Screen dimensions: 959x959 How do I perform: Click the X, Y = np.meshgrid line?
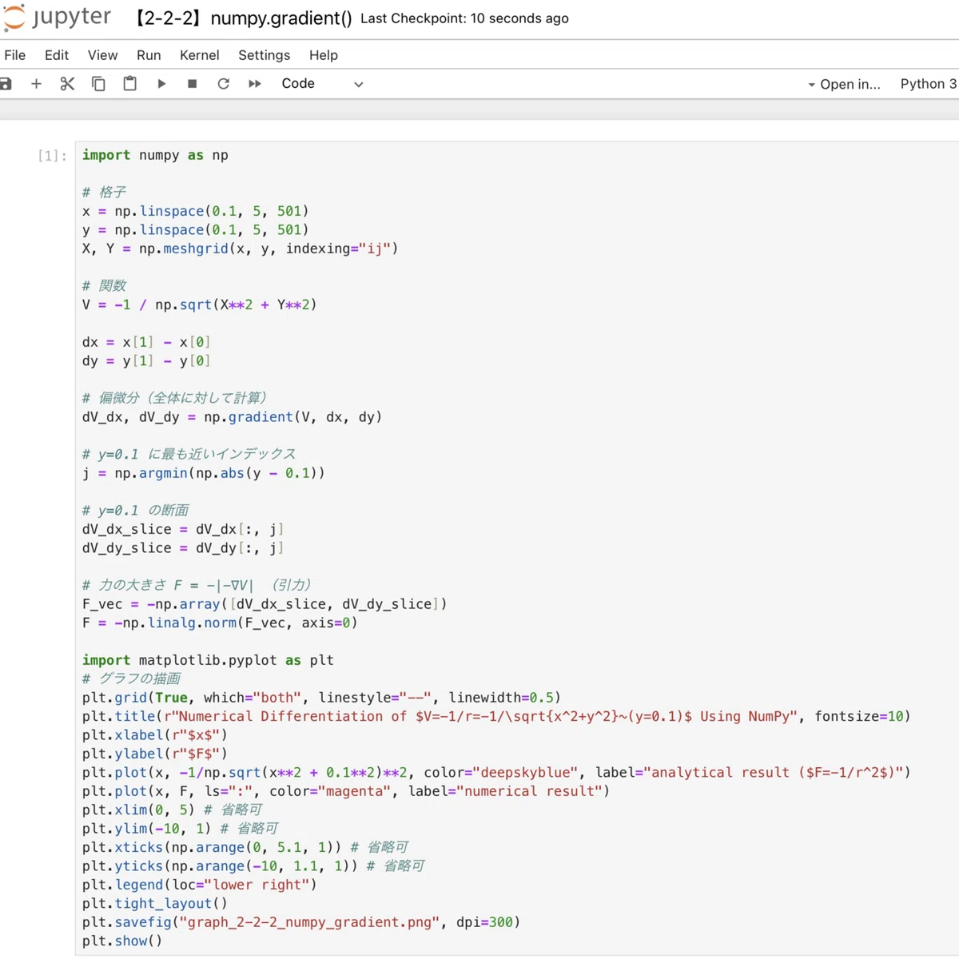[240, 249]
